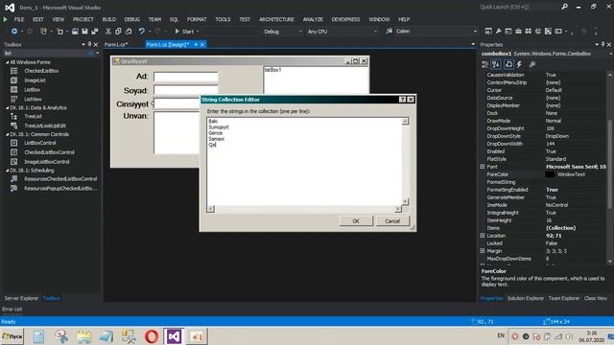Image resolution: width=614 pixels, height=345 pixels.
Task: Click the wrench icon in top-right toolbar
Action: [498, 31]
